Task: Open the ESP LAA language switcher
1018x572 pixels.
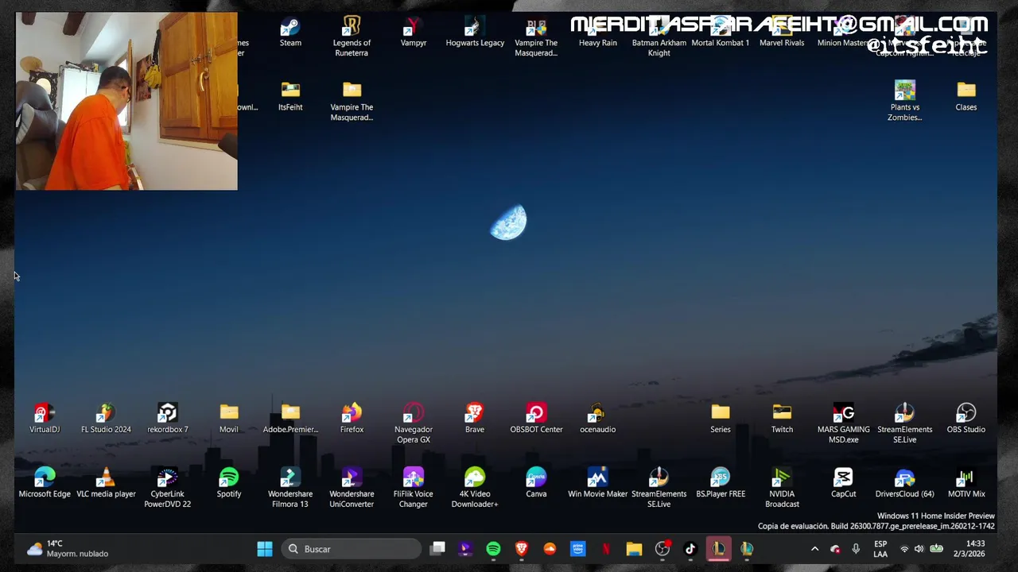Action: [880, 549]
